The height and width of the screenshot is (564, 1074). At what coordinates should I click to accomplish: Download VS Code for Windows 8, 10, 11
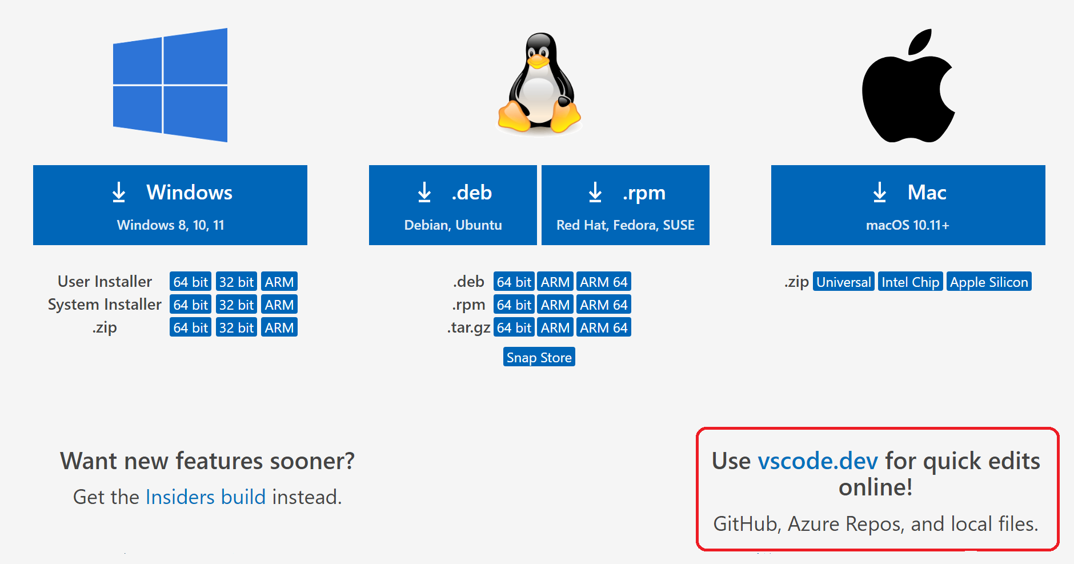(x=170, y=205)
